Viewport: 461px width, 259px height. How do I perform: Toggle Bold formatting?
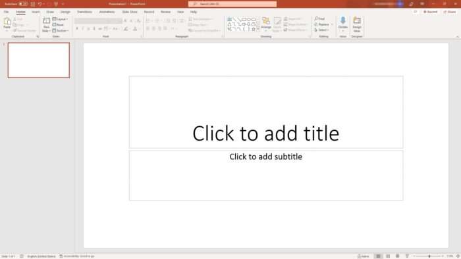coord(77,29)
